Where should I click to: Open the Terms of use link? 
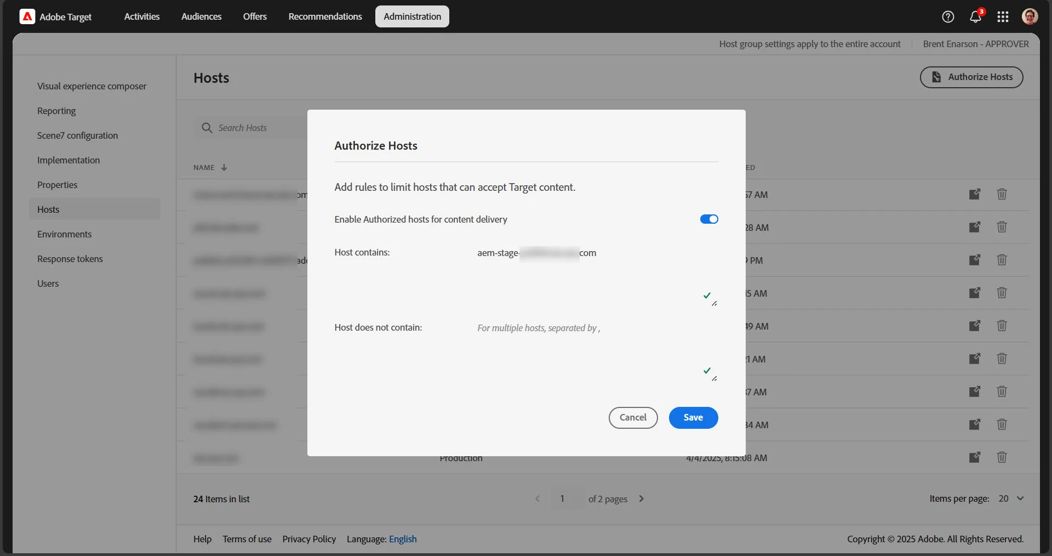(x=247, y=539)
